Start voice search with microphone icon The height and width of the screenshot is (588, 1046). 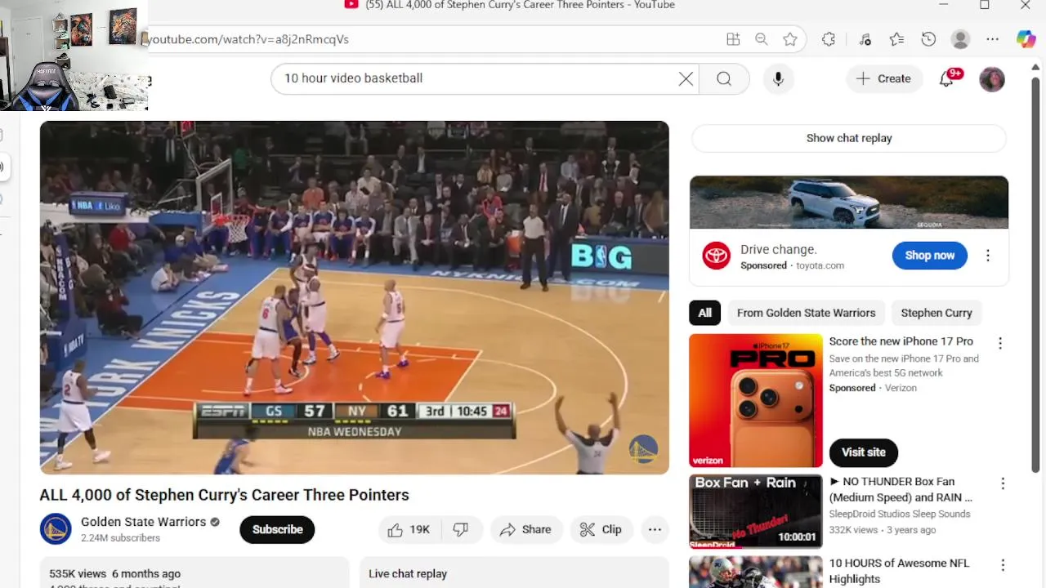click(778, 78)
